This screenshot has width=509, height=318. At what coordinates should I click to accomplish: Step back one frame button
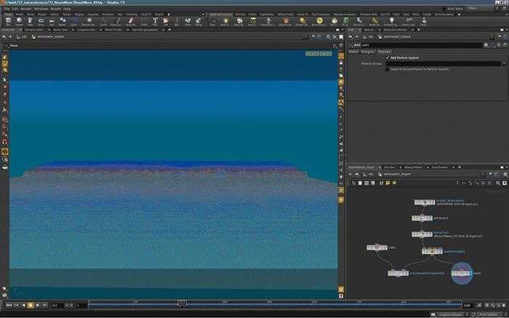16,306
